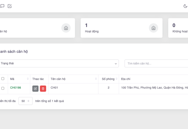Image resolution: width=188 pixels, height=129 pixels.
Task: Toggle dark mode moon icon
Action: (185, 6)
